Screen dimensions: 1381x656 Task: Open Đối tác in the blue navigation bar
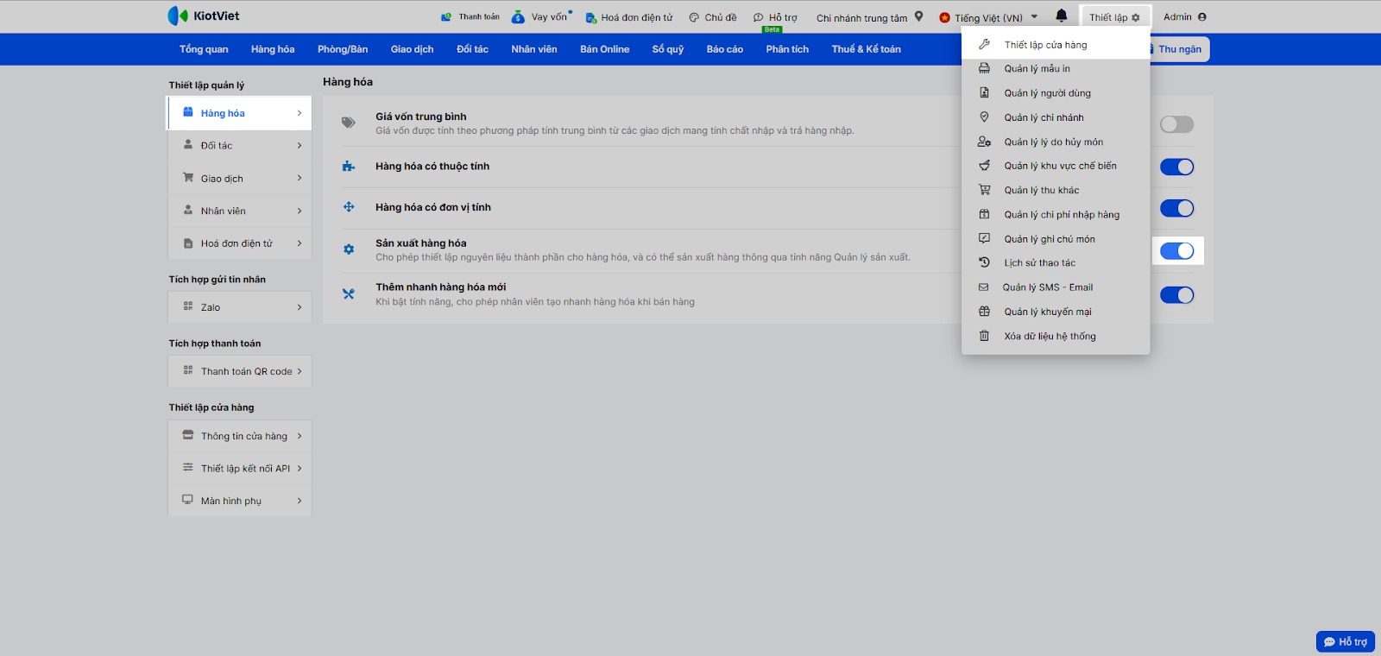(472, 49)
